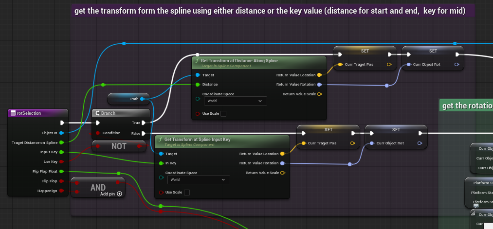
Task: Click the Add pin plus icon on AND node
Action: tap(119, 194)
